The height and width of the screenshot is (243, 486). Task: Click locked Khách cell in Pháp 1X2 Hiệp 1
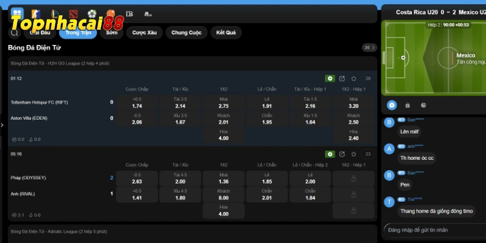pos(354,194)
